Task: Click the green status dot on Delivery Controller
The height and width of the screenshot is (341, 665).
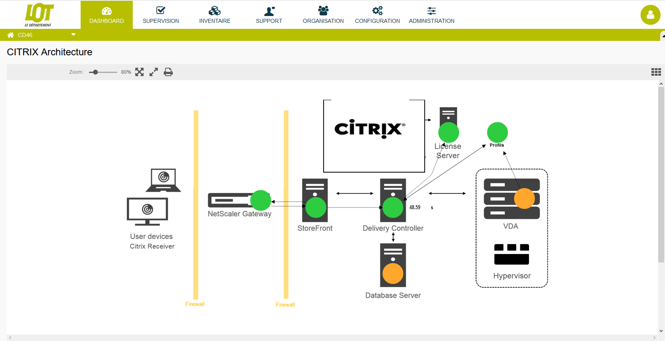Action: [x=393, y=208]
